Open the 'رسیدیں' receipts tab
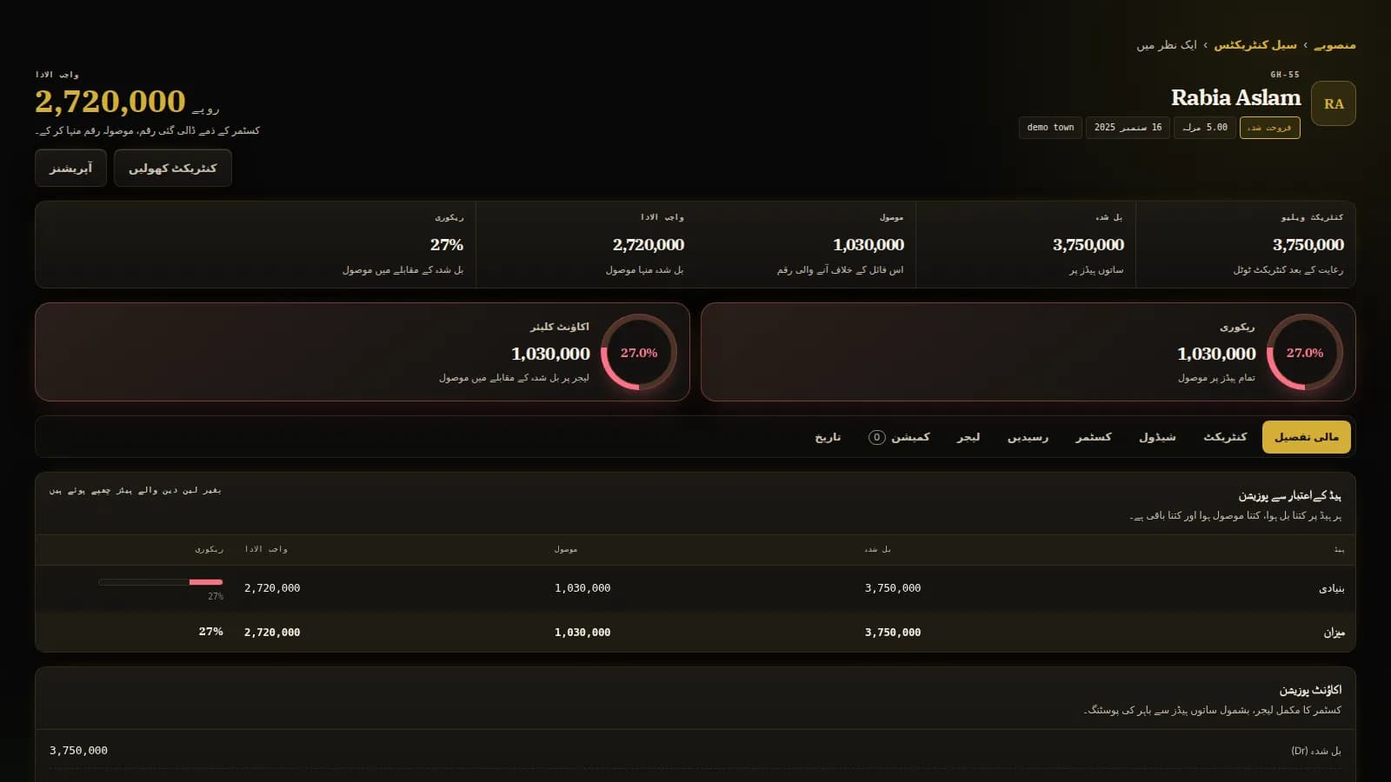 coord(1028,437)
